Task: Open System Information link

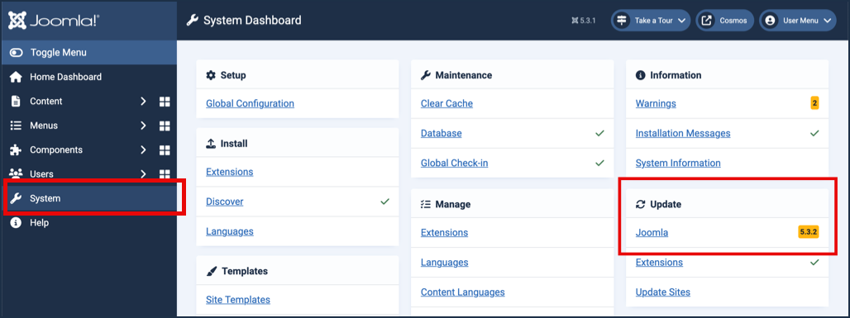Action: click(678, 163)
